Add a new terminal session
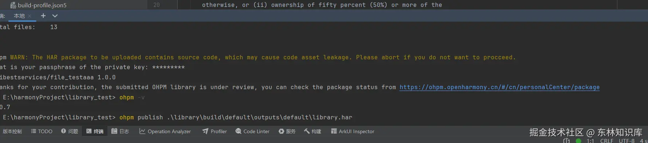Viewport: 648px width, 143px height. coord(43,16)
